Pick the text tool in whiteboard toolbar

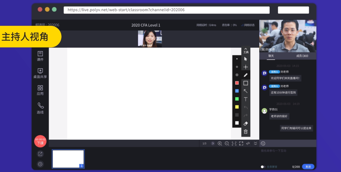tap(246, 99)
